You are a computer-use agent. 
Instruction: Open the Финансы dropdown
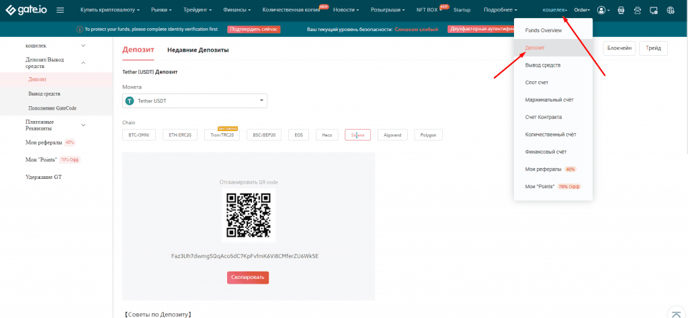[237, 9]
